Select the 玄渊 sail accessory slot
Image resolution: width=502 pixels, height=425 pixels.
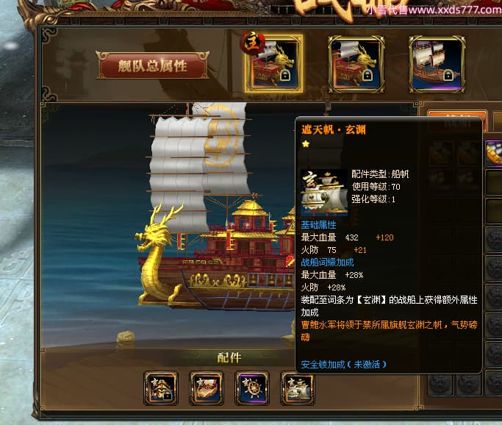point(297,388)
